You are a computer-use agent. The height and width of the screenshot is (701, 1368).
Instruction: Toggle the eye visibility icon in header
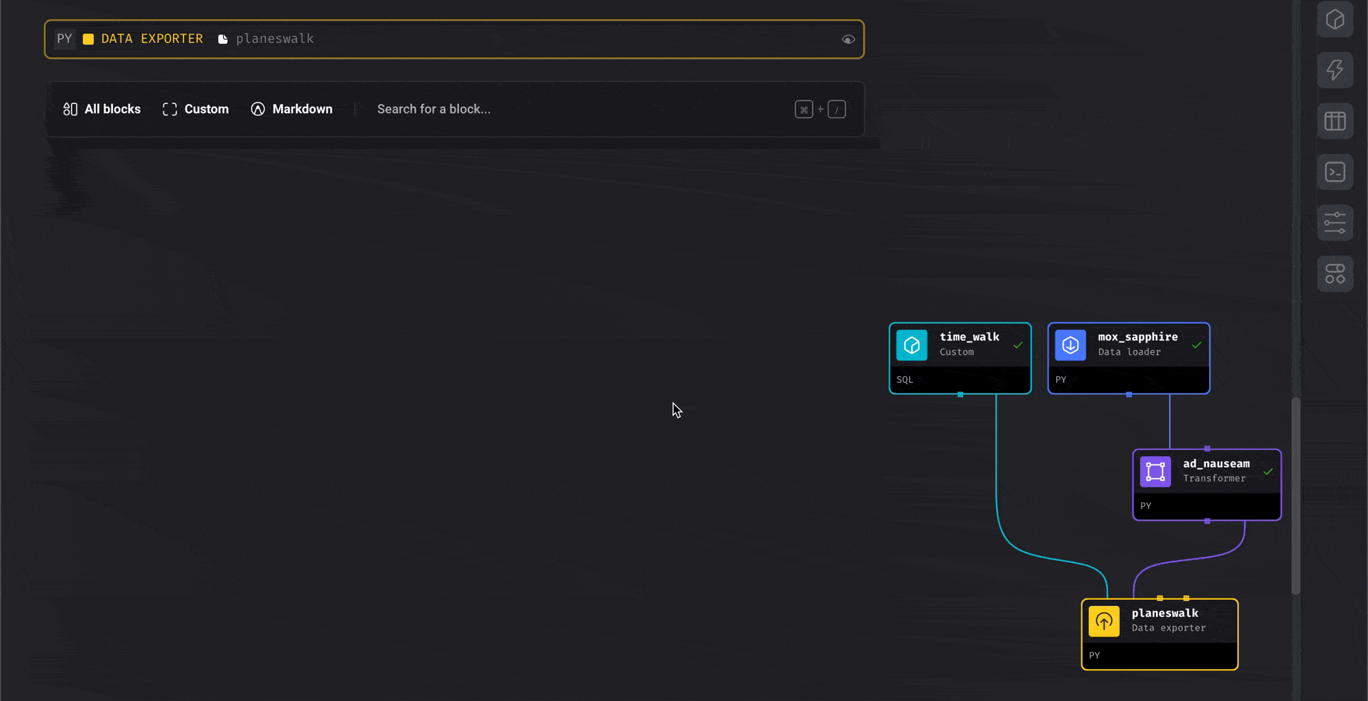(x=848, y=40)
